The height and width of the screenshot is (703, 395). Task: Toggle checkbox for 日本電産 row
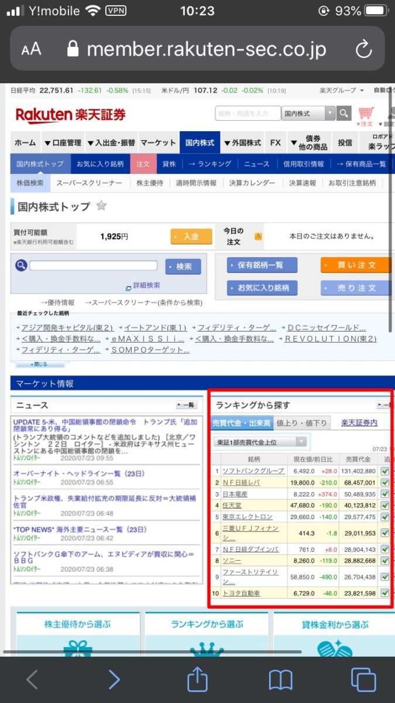click(385, 494)
